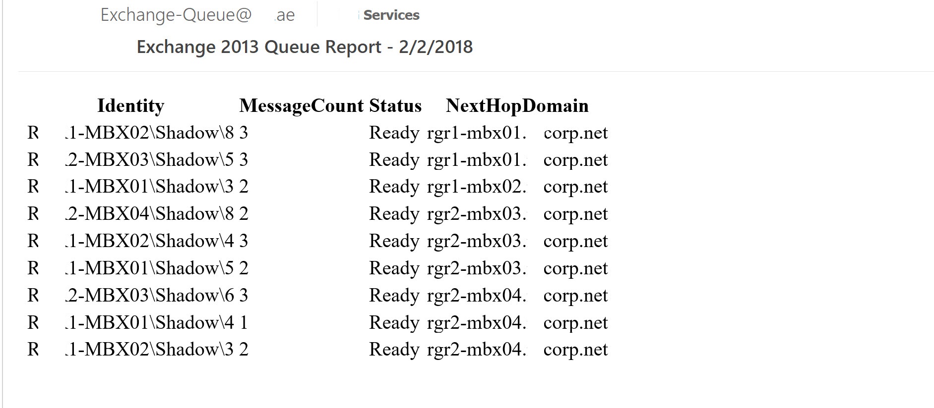Select the 1-MBX02\Shadow\3 identity entry
The height and width of the screenshot is (408, 934).
click(149, 349)
